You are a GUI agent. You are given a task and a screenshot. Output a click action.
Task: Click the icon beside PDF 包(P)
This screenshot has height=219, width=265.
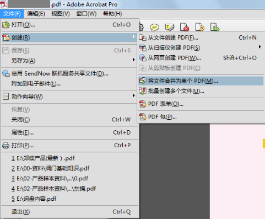pos(143,117)
